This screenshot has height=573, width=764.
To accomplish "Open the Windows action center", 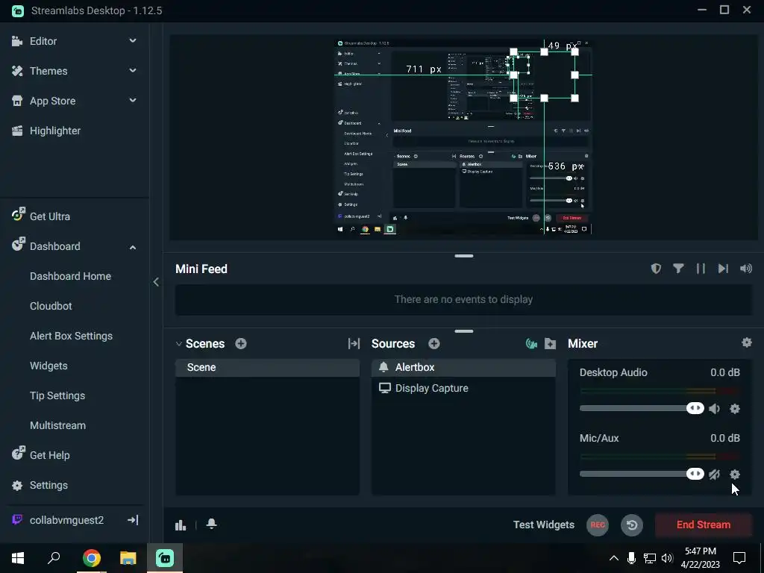I will click(739, 558).
